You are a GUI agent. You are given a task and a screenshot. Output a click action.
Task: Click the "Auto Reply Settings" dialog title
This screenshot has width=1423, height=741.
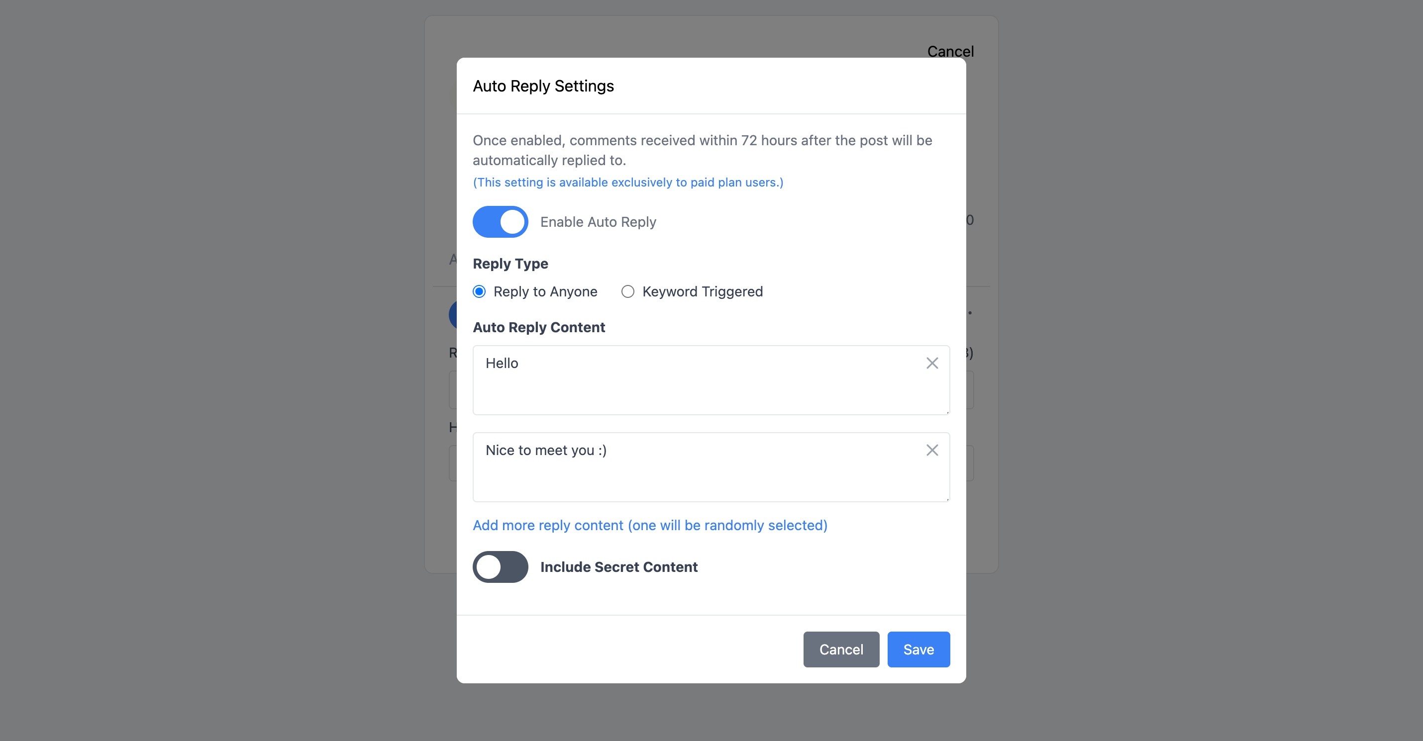pos(543,86)
